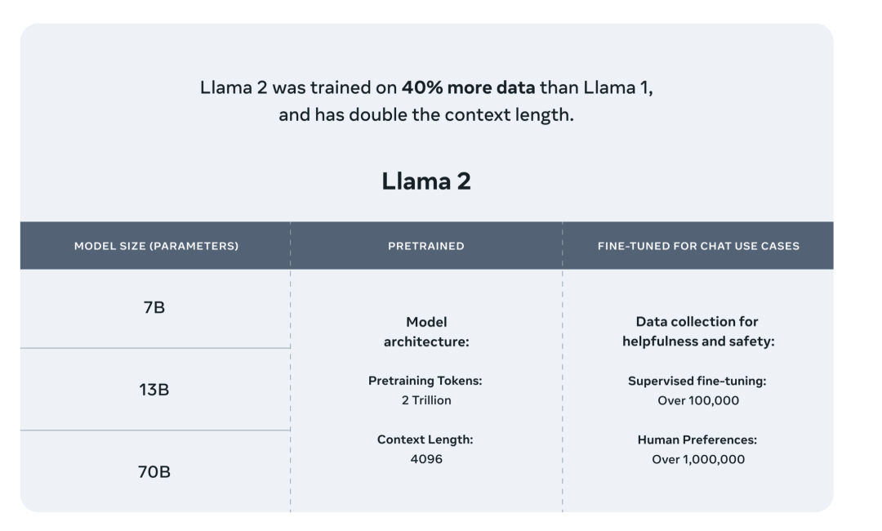Click the "MODEL SIZE (PARAMETERS)" column header

click(x=156, y=246)
